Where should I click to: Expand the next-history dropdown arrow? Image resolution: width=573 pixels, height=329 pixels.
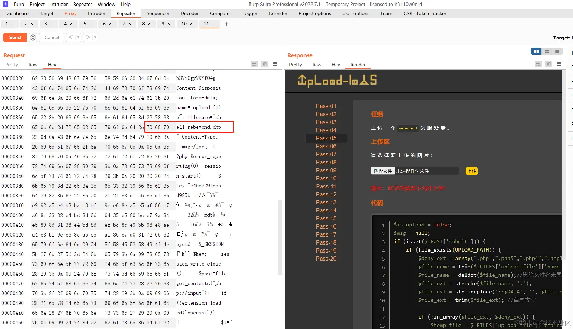coord(95,37)
